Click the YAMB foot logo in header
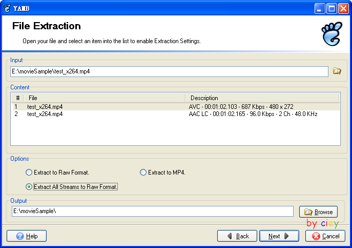The image size is (352, 248). [x=330, y=34]
